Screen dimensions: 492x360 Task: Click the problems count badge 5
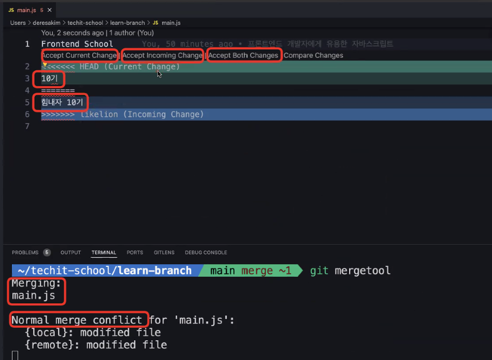[47, 252]
